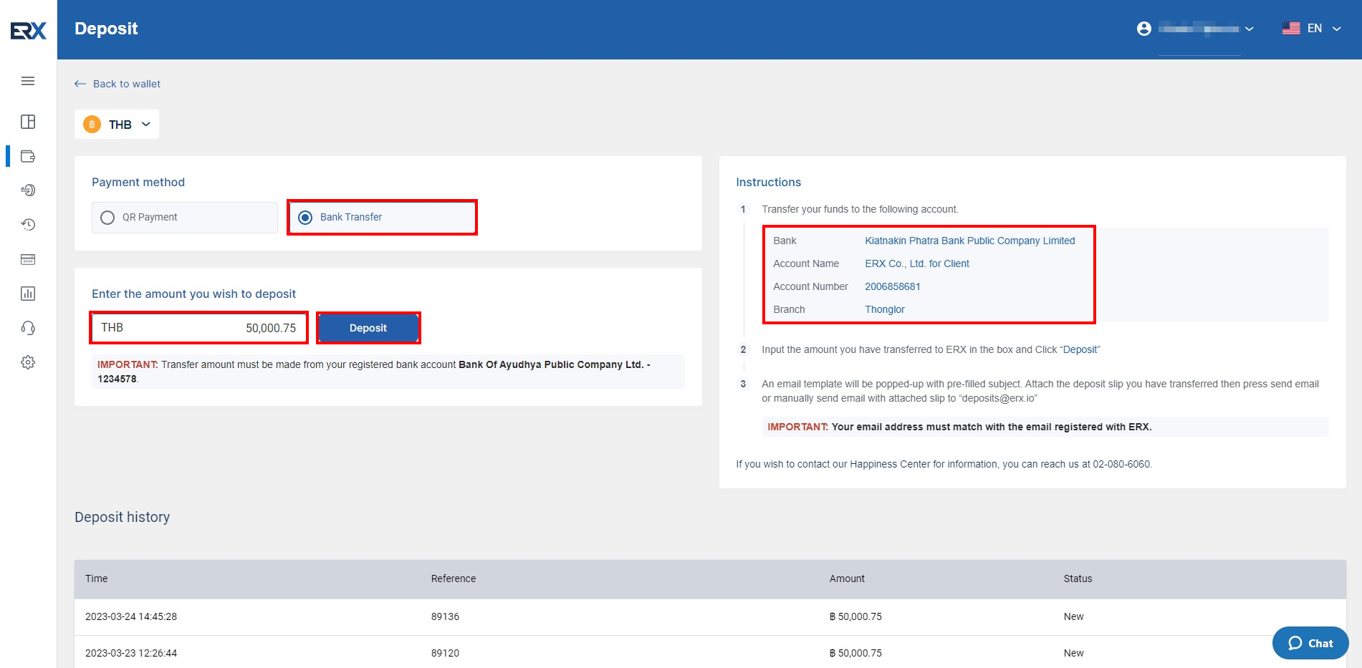Open the coins exchange icon in sidebar
Image resolution: width=1362 pixels, height=668 pixels.
coord(28,190)
